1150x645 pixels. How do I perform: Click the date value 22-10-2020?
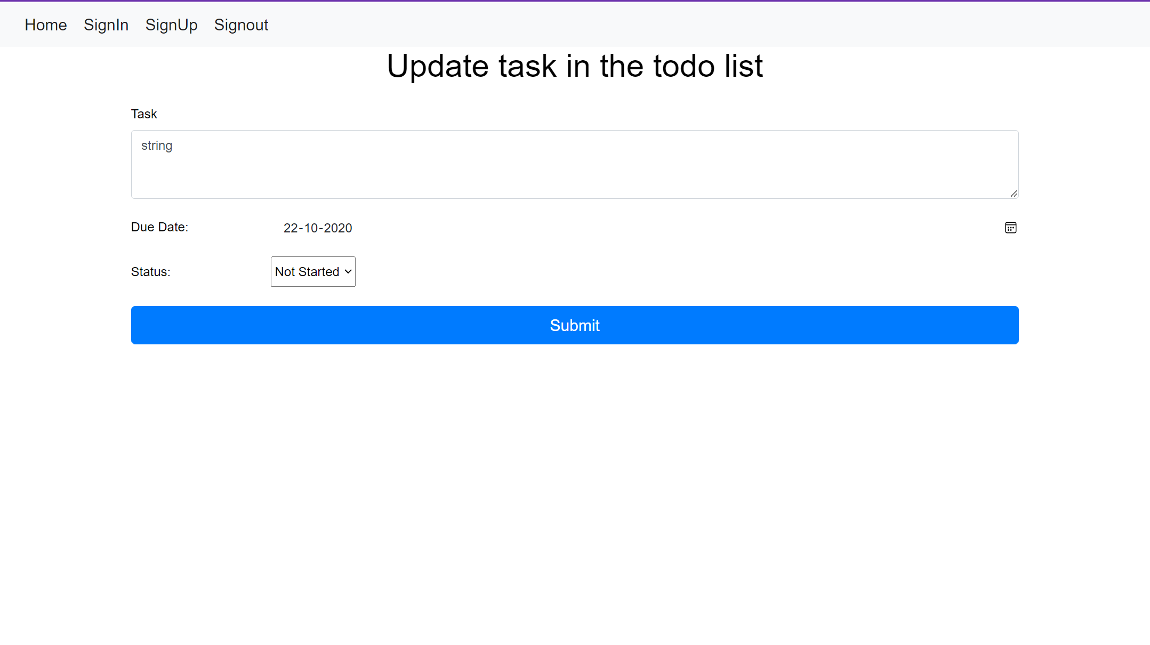coord(318,228)
